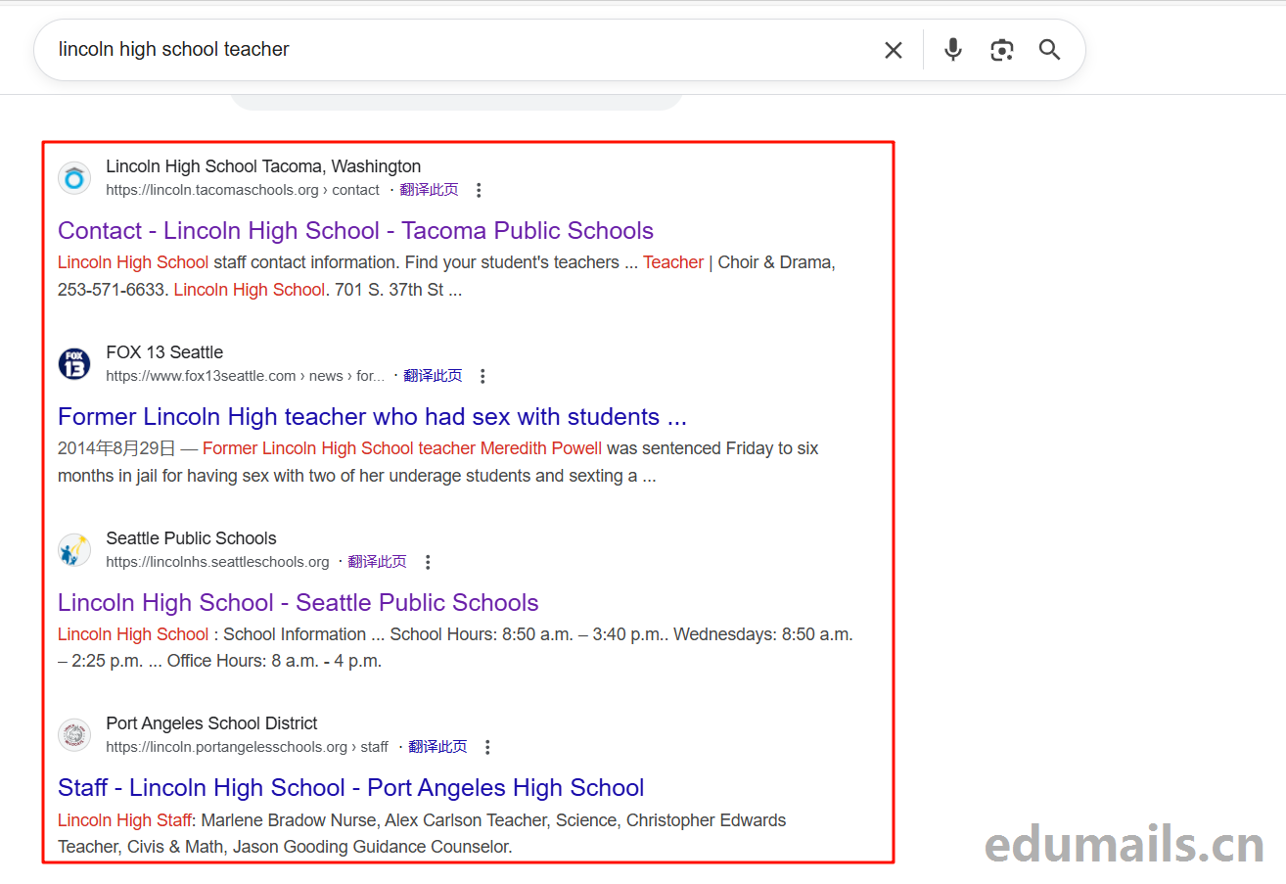Viewport: 1286px width, 884px height.
Task: Click the FOX 13 Seattle logo icon
Action: (74, 364)
